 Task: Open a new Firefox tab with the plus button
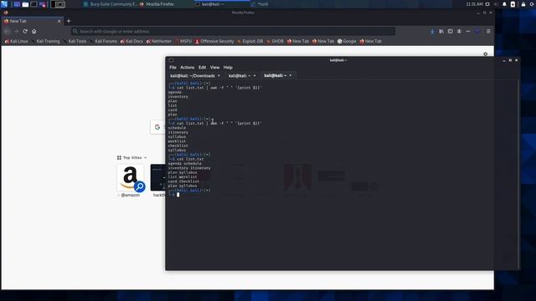coord(69,21)
